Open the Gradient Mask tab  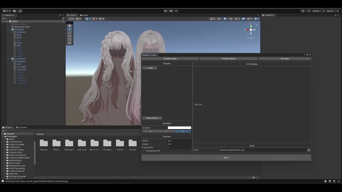(228, 59)
